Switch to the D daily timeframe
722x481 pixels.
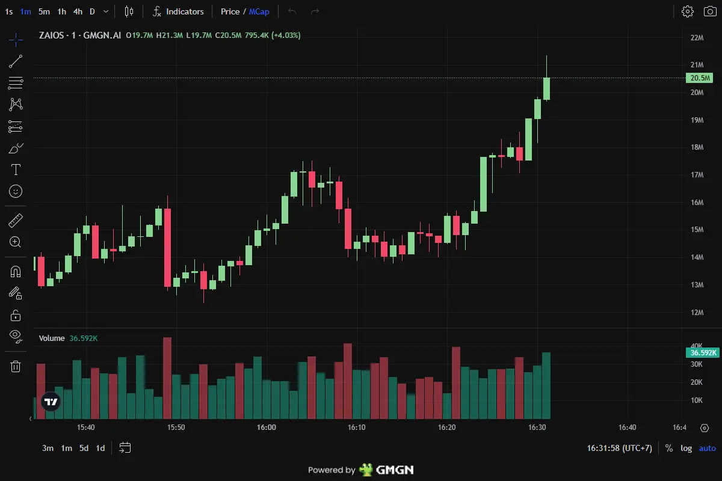[92, 11]
